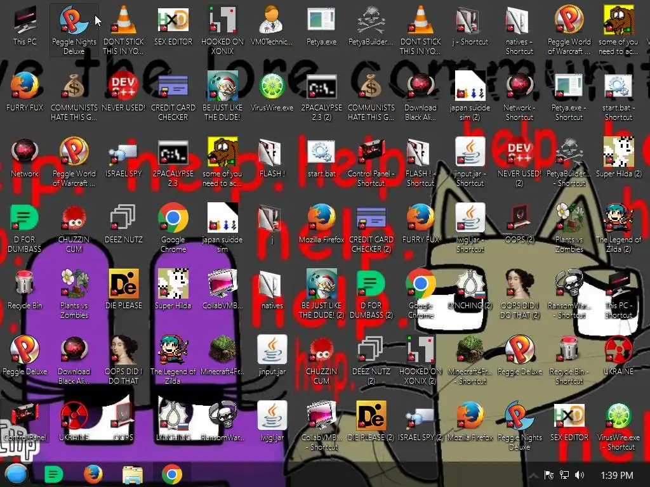
Task: Select the Recycle Bin - Shortcut icon
Action: coord(569,360)
